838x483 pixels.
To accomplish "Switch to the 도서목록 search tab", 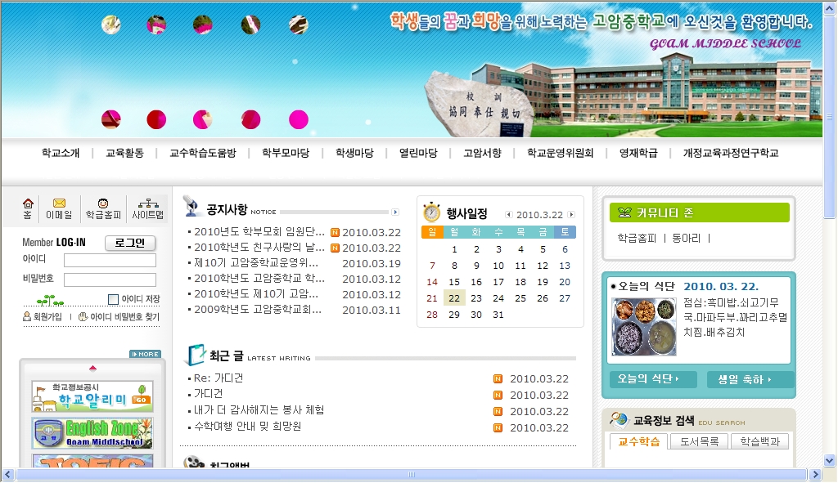I will coord(699,441).
